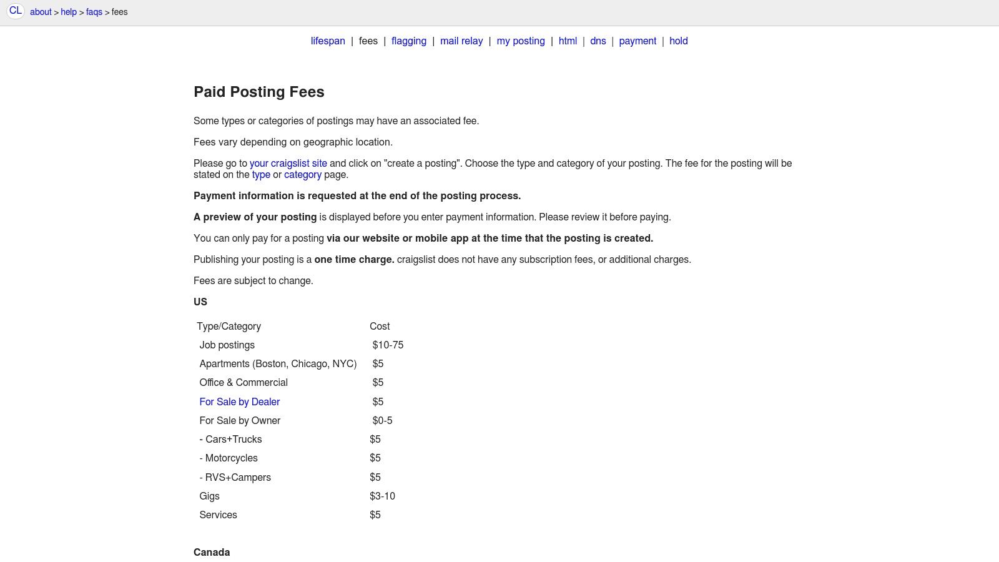Visit the my posting help page
999x562 pixels.
520,41
